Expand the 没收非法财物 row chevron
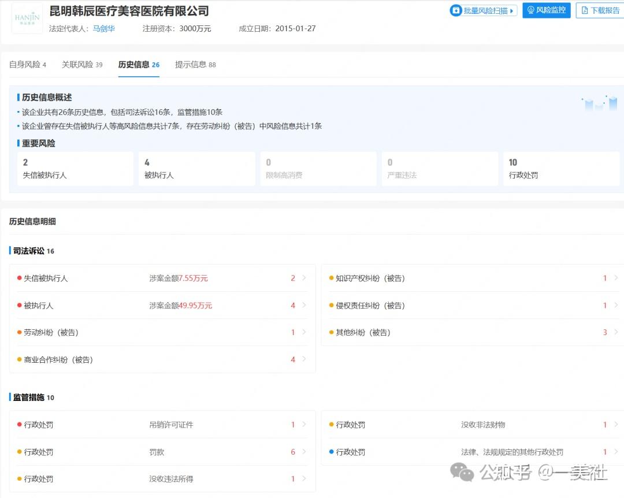624x498 pixels. coord(616,425)
